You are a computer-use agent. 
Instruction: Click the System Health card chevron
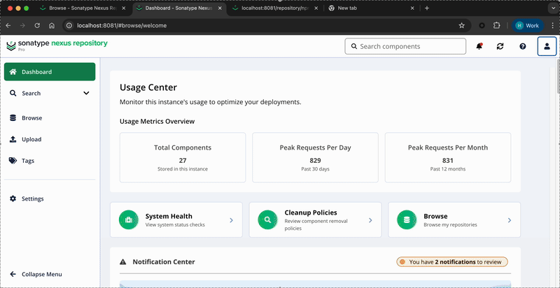click(x=231, y=220)
